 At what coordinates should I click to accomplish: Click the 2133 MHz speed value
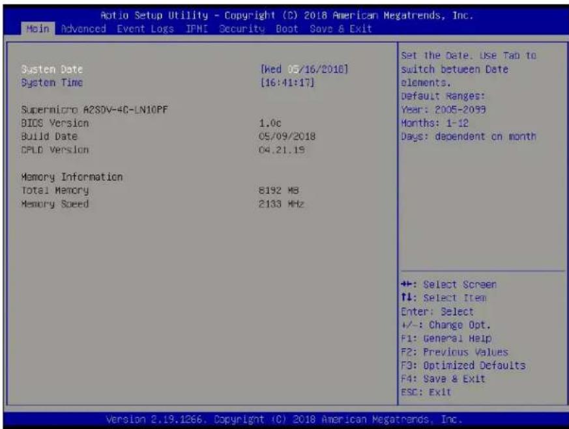(281, 204)
